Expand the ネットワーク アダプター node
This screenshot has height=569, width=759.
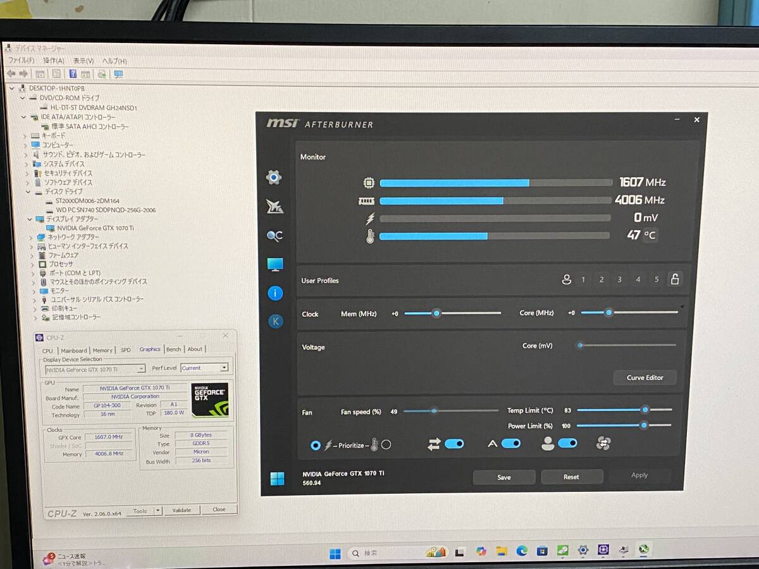[x=30, y=237]
